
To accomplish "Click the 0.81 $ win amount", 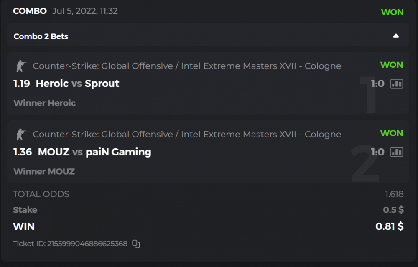I will coord(389,226).
